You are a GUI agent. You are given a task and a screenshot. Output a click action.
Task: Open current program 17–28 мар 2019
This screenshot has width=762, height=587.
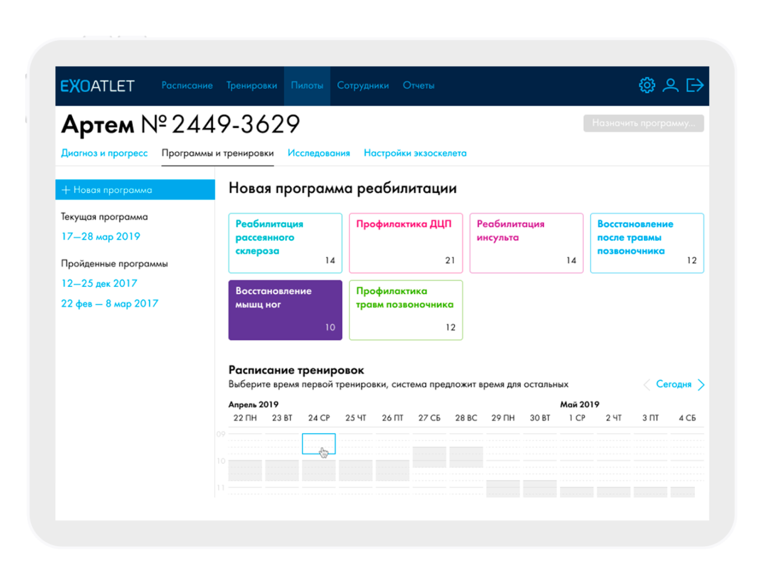pos(101,236)
